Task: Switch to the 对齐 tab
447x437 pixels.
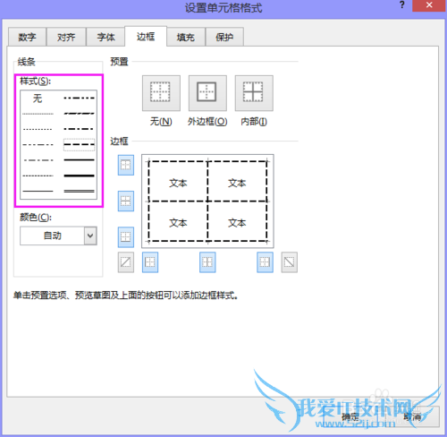Action: 66,37
